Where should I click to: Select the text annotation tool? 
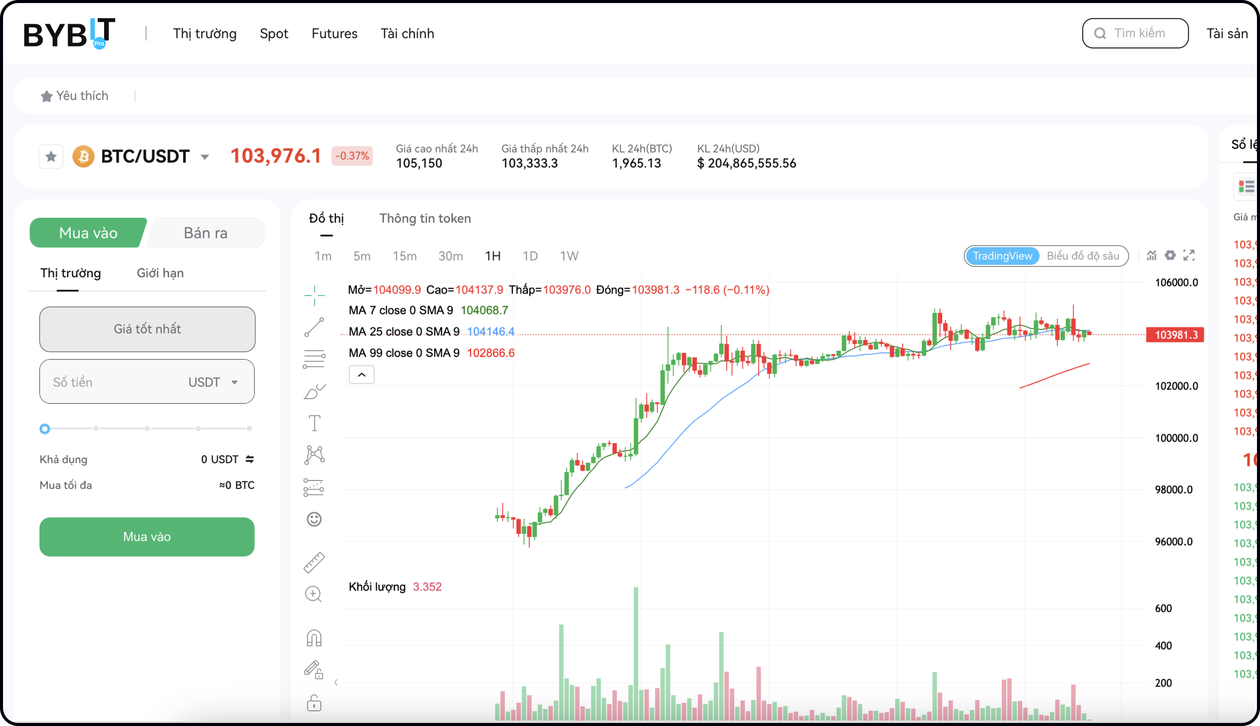[314, 423]
